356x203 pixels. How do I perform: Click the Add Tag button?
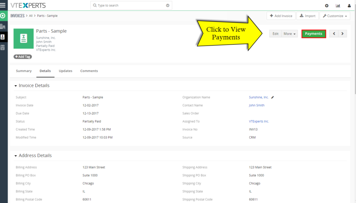pyautogui.click(x=23, y=57)
